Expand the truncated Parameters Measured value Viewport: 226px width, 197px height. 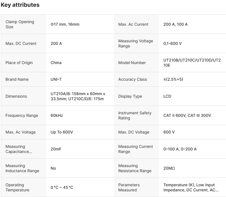pos(191,187)
